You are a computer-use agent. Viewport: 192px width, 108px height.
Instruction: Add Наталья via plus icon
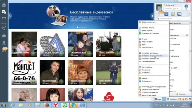pyautogui.click(x=89, y=82)
